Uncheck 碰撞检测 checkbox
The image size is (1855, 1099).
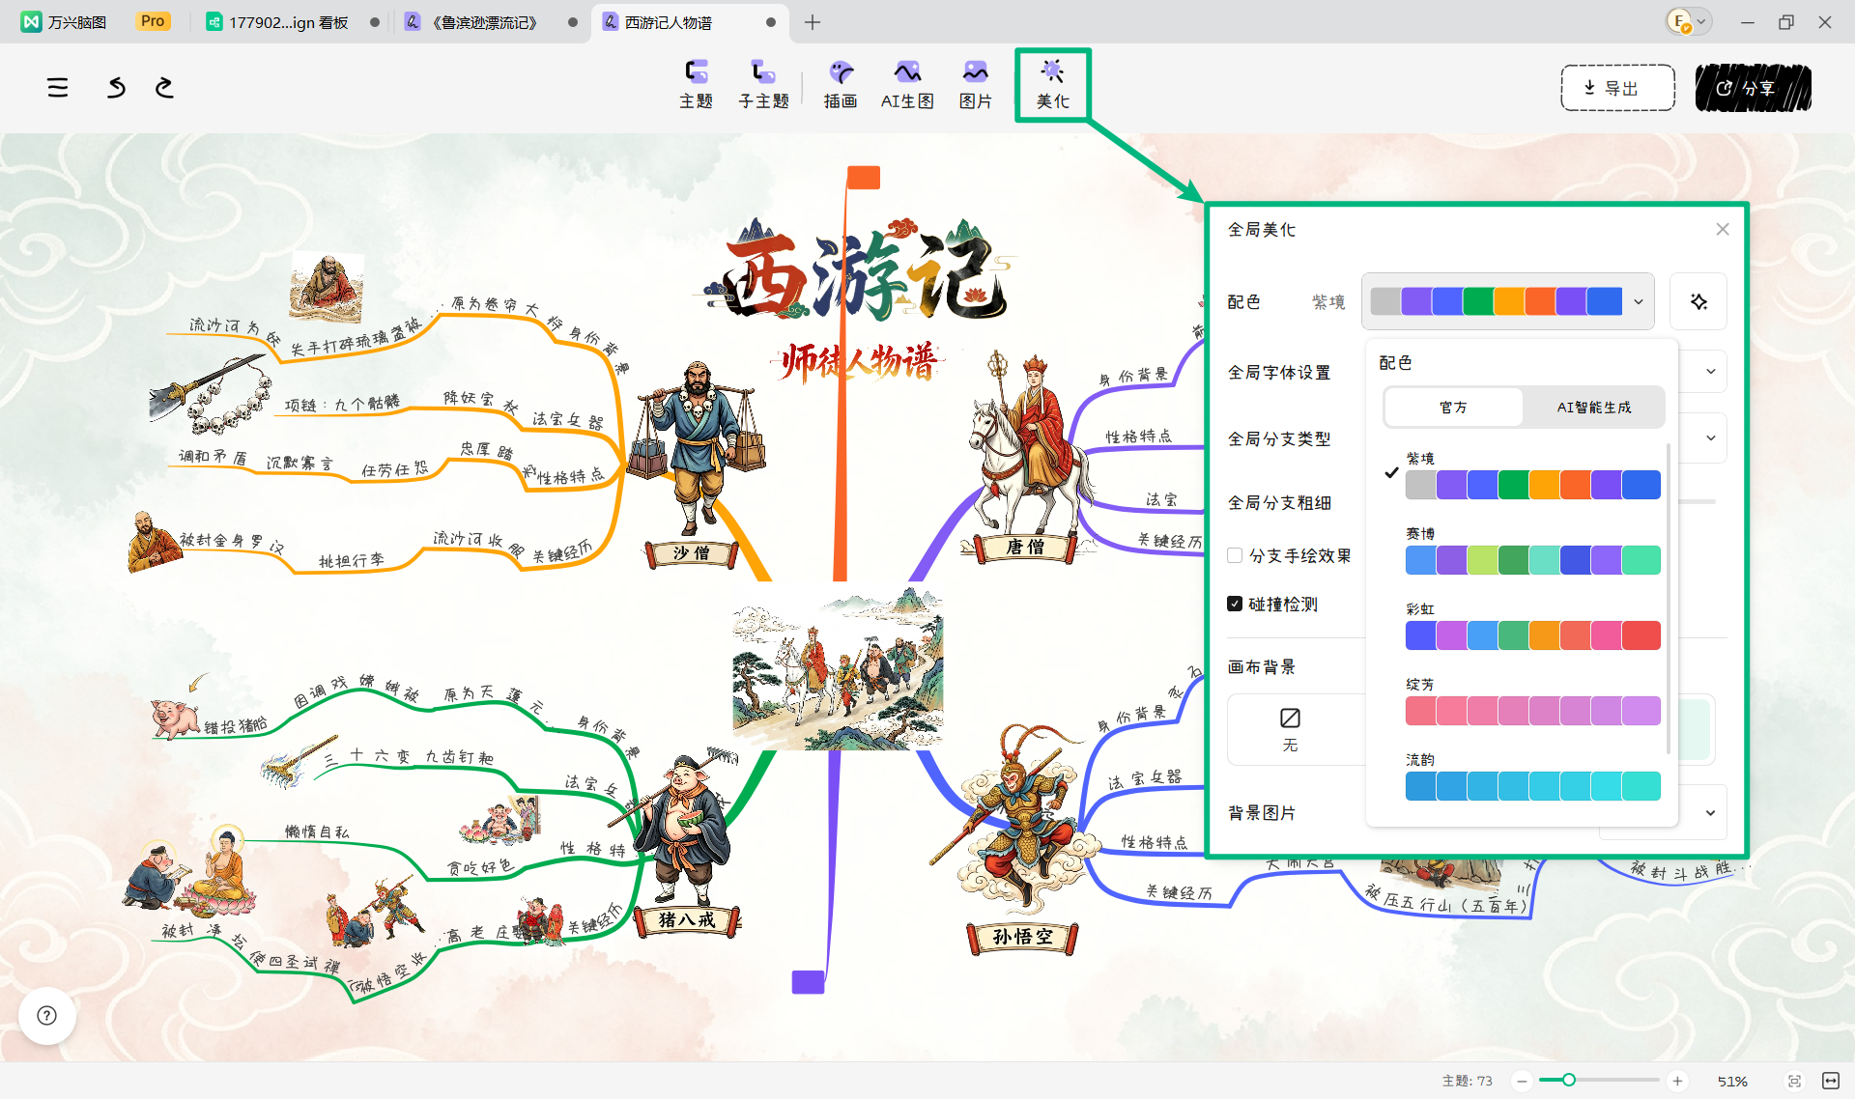pos(1235,604)
